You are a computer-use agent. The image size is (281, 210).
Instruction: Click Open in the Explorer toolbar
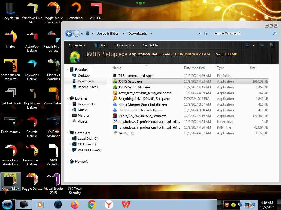pos(101,45)
